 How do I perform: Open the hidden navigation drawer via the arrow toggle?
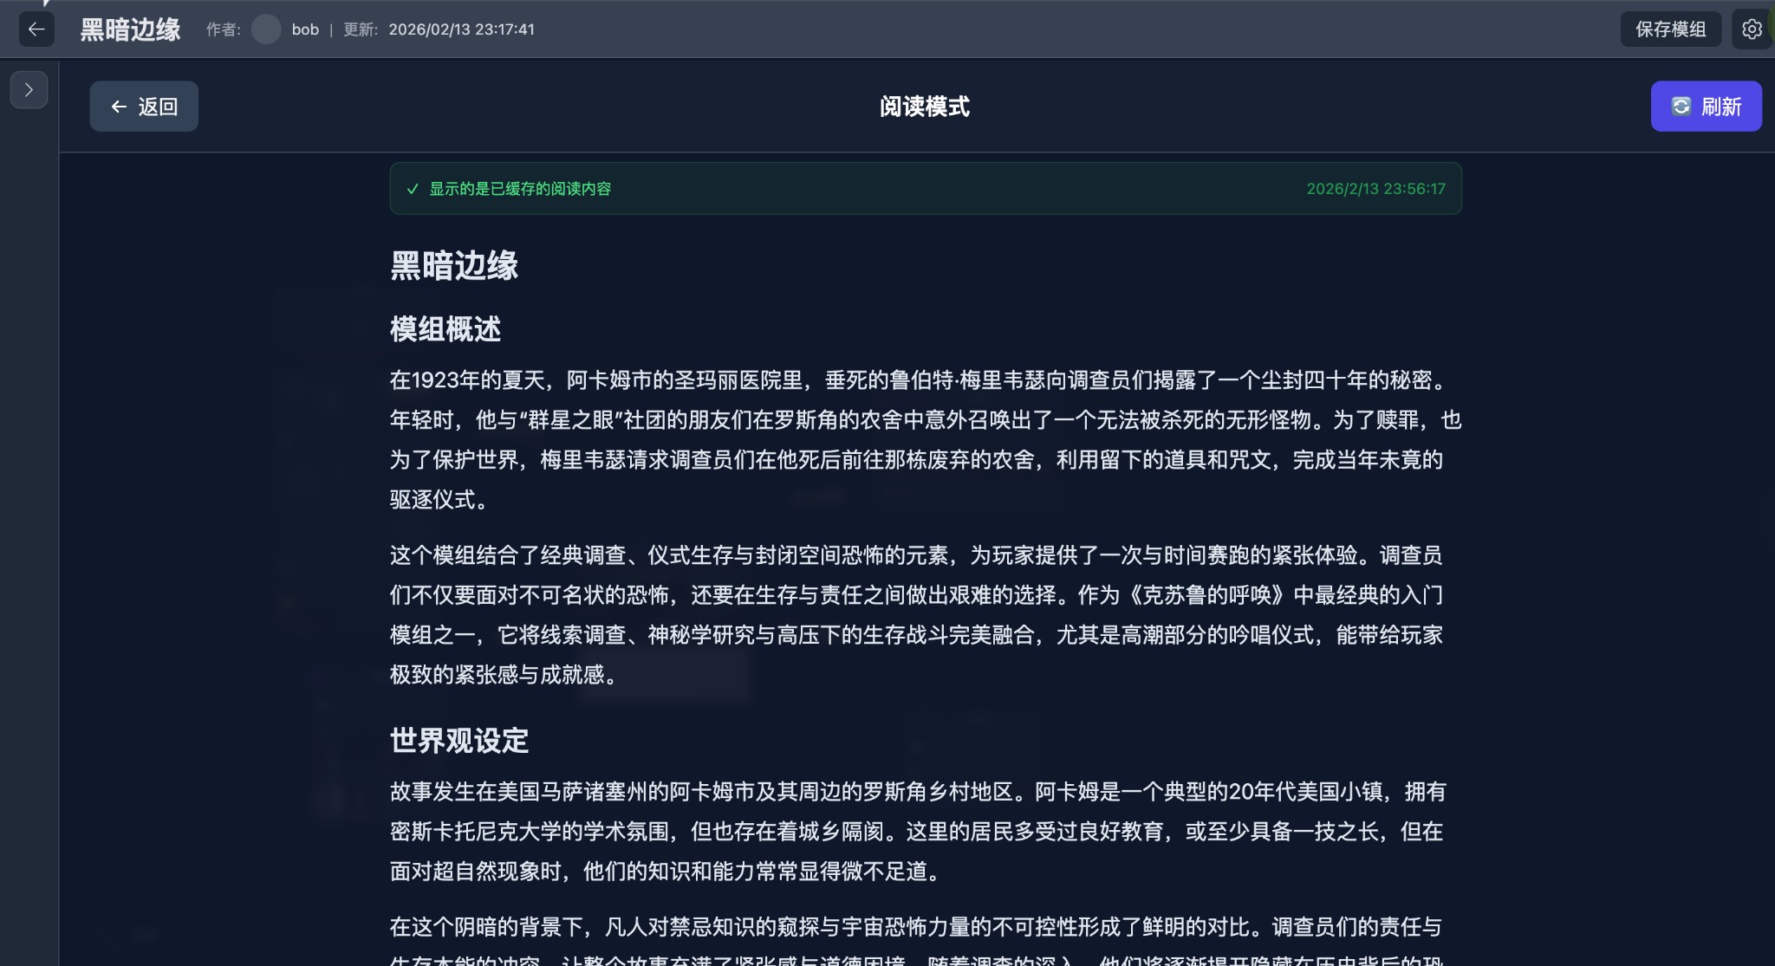pyautogui.click(x=29, y=89)
